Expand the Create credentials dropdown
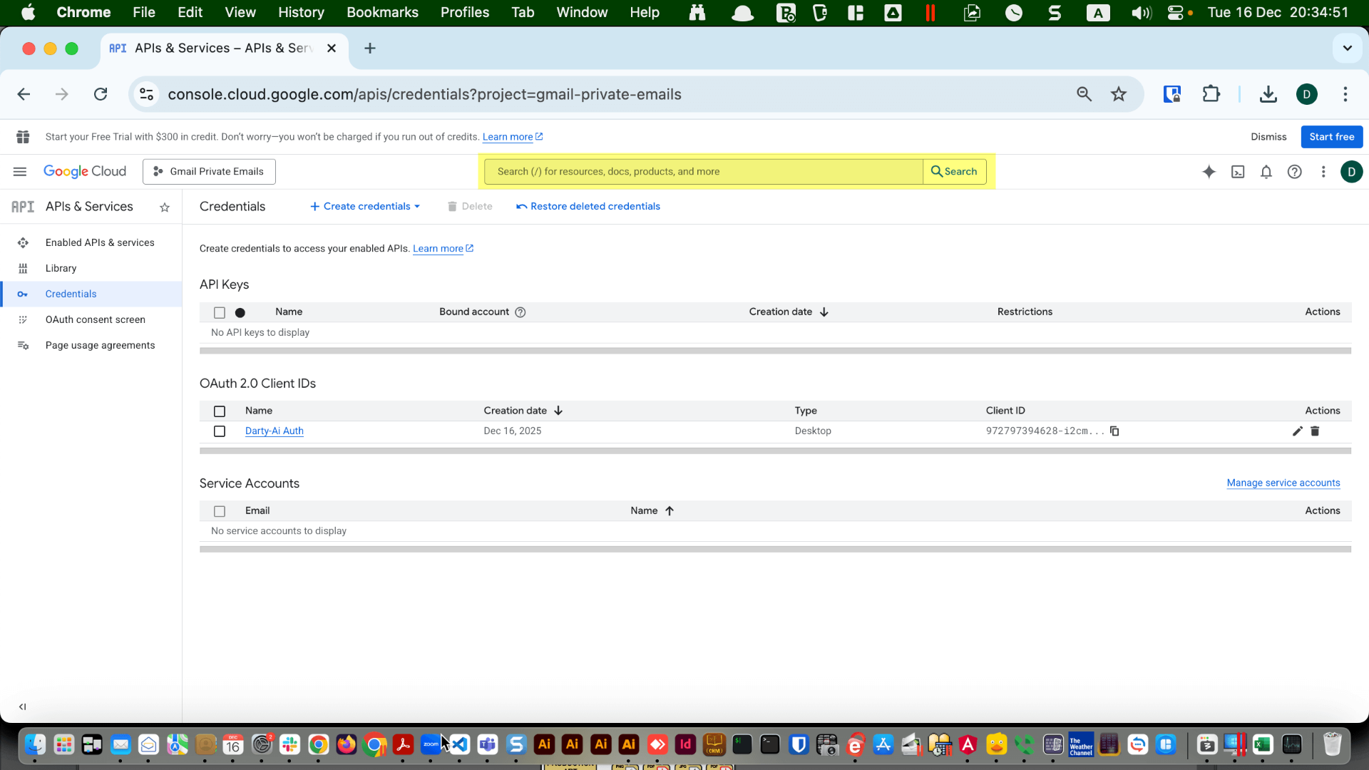 coord(364,206)
